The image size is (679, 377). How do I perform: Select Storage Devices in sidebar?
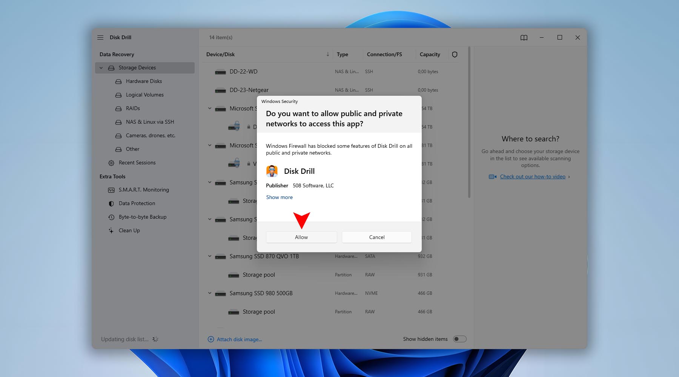(x=145, y=68)
